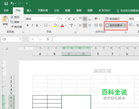Open the 等线 font name dropdown
The width and height of the screenshot is (139, 109).
[x=57, y=19]
